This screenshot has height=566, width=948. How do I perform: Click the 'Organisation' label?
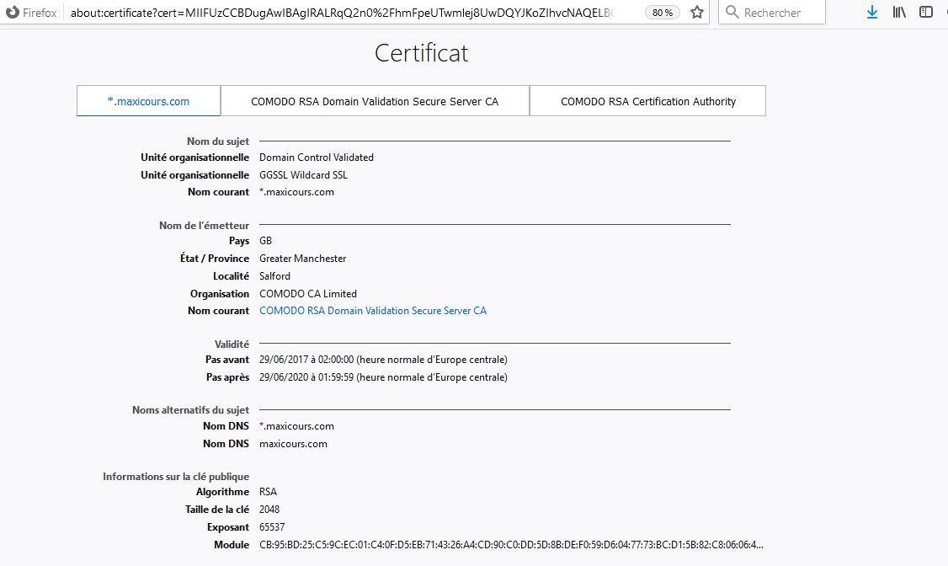point(220,293)
